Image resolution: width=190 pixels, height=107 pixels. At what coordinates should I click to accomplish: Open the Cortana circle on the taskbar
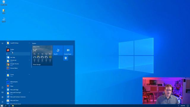pyautogui.click(x=9, y=106)
